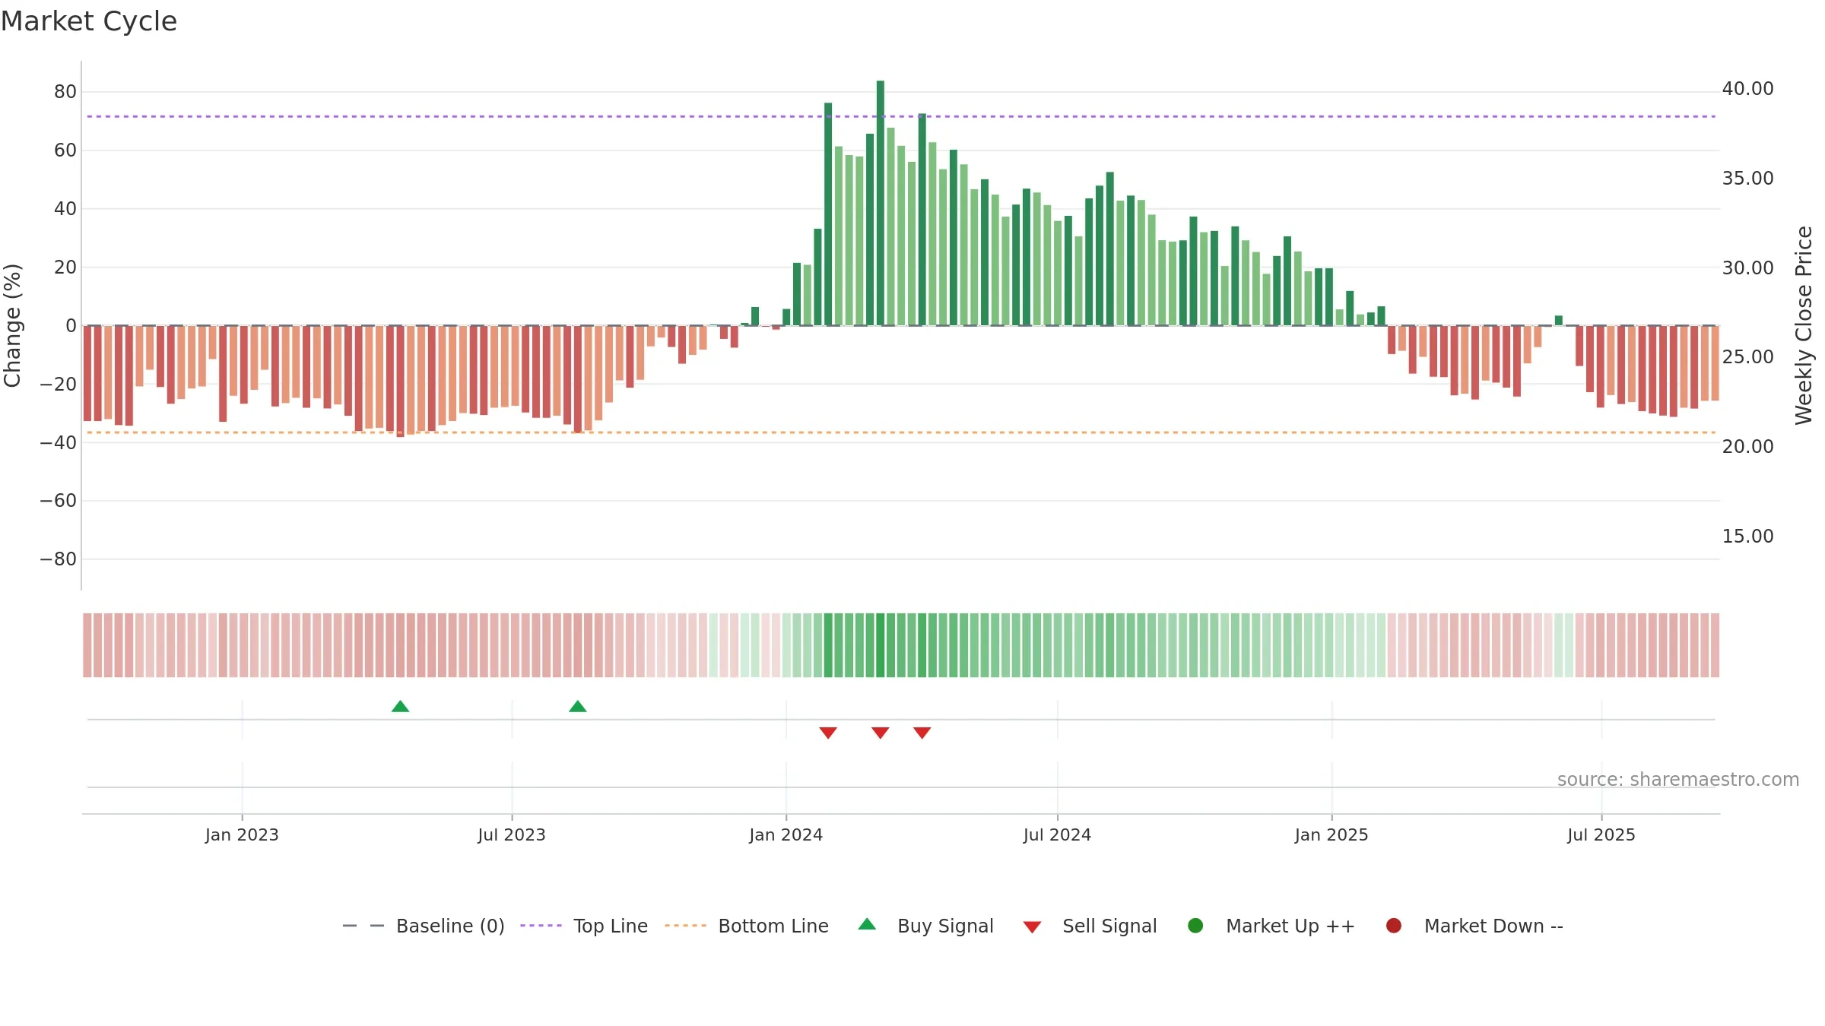Image resolution: width=1825 pixels, height=1026 pixels.
Task: Click the Jan 2024 x-axis label
Action: tap(786, 835)
